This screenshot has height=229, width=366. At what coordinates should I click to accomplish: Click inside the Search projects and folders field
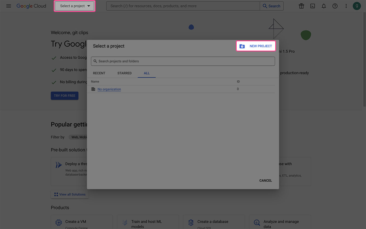point(183,61)
